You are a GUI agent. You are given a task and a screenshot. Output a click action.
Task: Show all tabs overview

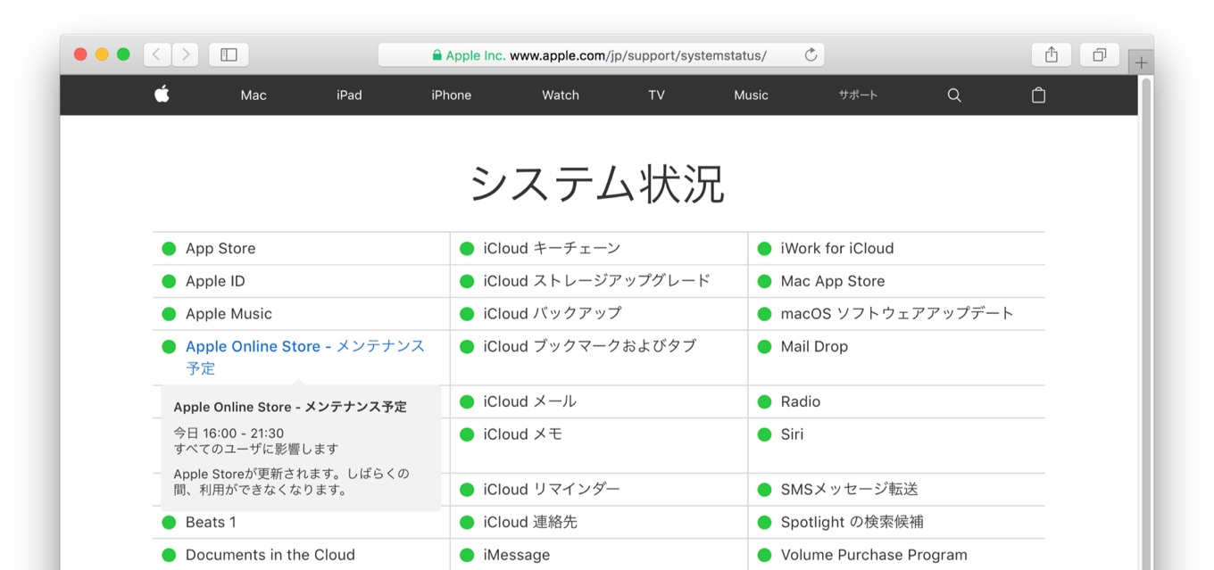click(x=1099, y=55)
